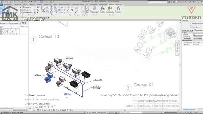Select the Align tool in Modify panel
This screenshot has height=114, width=203.
click(43, 8)
